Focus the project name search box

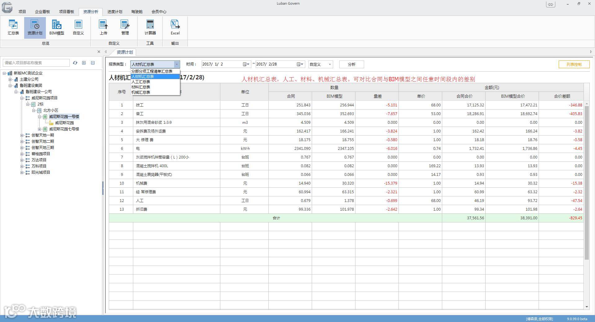(x=36, y=63)
